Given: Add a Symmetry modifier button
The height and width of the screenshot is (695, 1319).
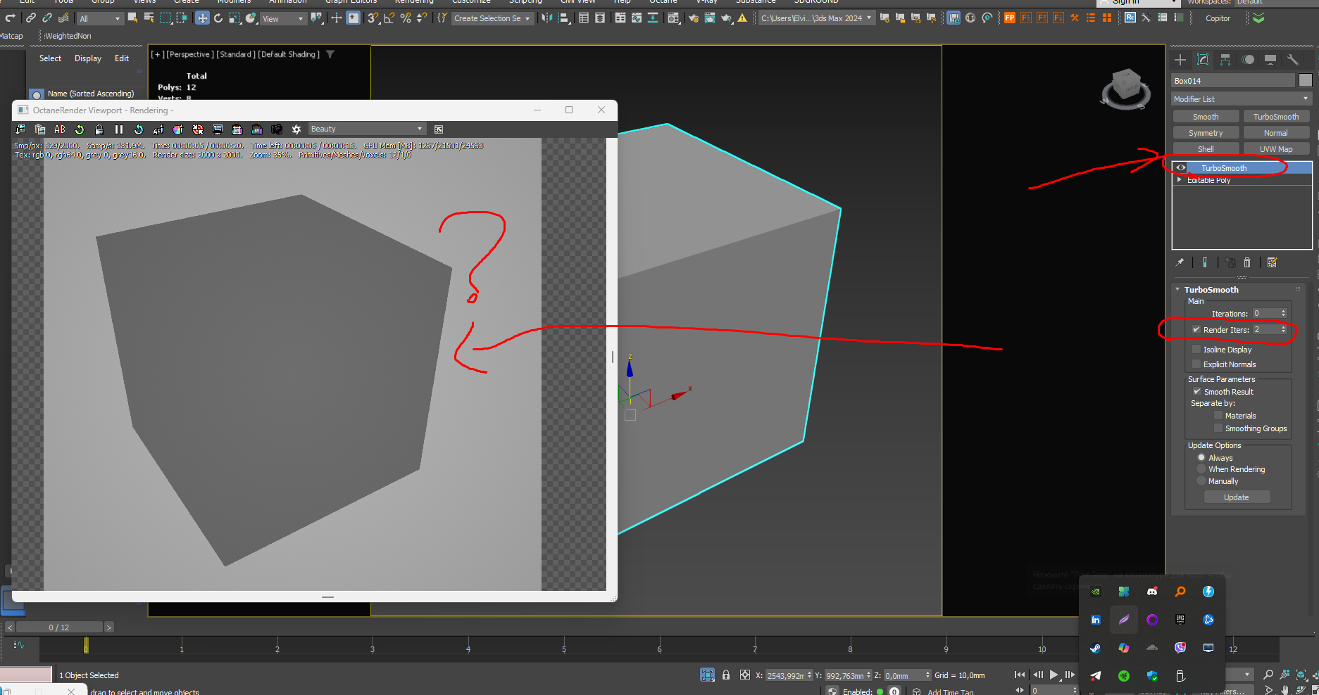Looking at the screenshot, I should [x=1206, y=133].
